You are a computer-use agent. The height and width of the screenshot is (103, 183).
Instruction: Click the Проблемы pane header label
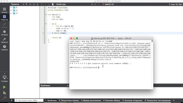[45, 86]
